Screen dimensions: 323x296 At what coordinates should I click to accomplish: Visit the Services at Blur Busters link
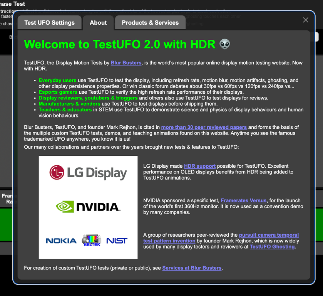tap(192, 268)
